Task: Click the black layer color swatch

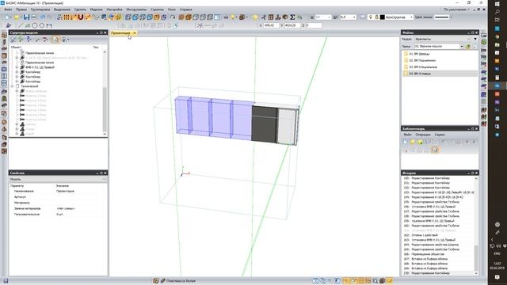Action: pos(382,17)
